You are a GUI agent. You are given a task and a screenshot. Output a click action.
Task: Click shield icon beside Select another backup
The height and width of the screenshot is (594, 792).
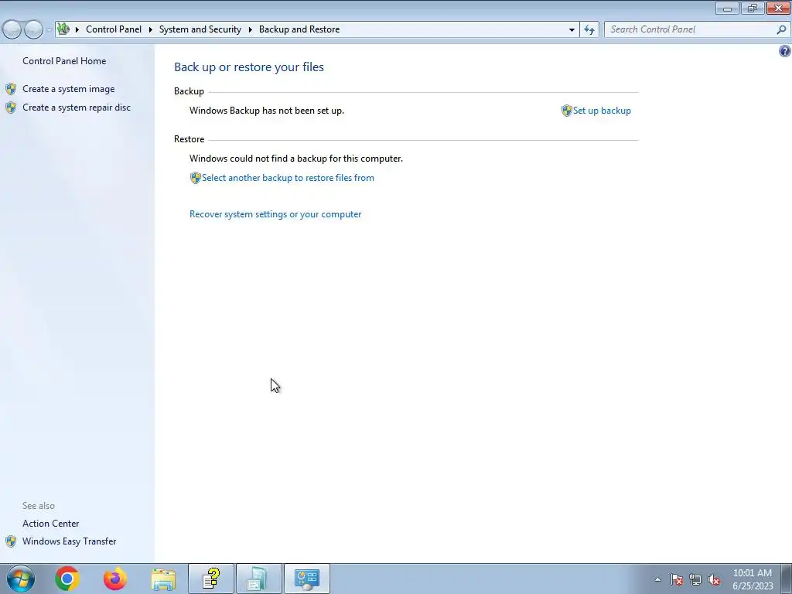[195, 178]
